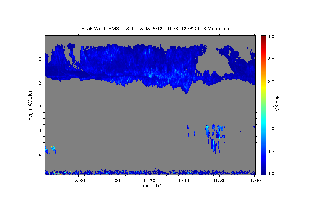The image size is (316, 210).
Task: Click the 16:00 time tick label
Action: pos(254,181)
